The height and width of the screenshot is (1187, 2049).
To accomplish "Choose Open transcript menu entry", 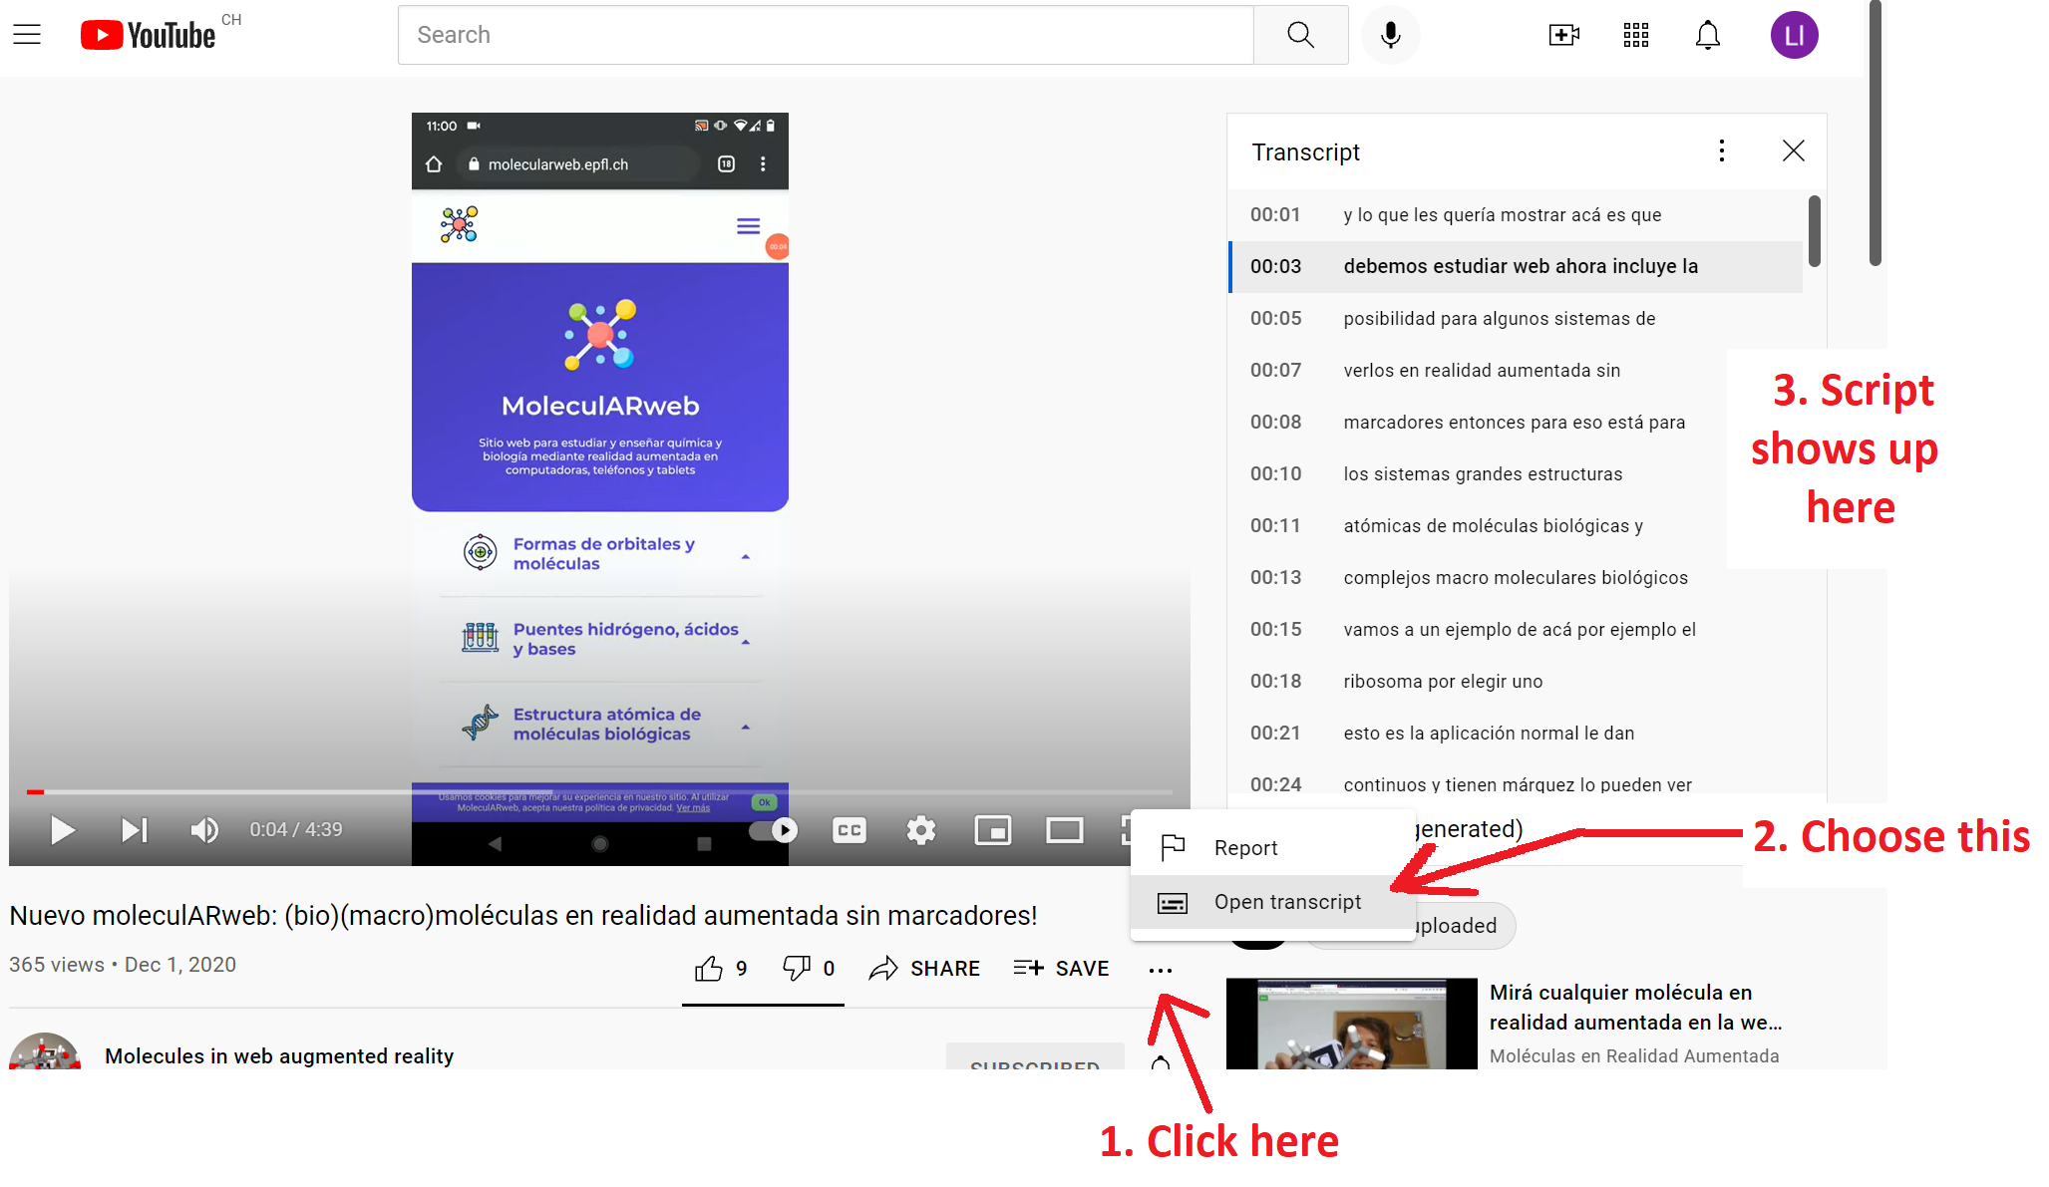I will [1272, 902].
